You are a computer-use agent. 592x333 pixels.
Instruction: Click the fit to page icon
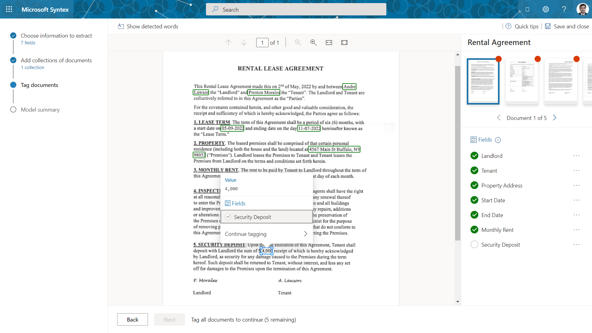tap(344, 43)
